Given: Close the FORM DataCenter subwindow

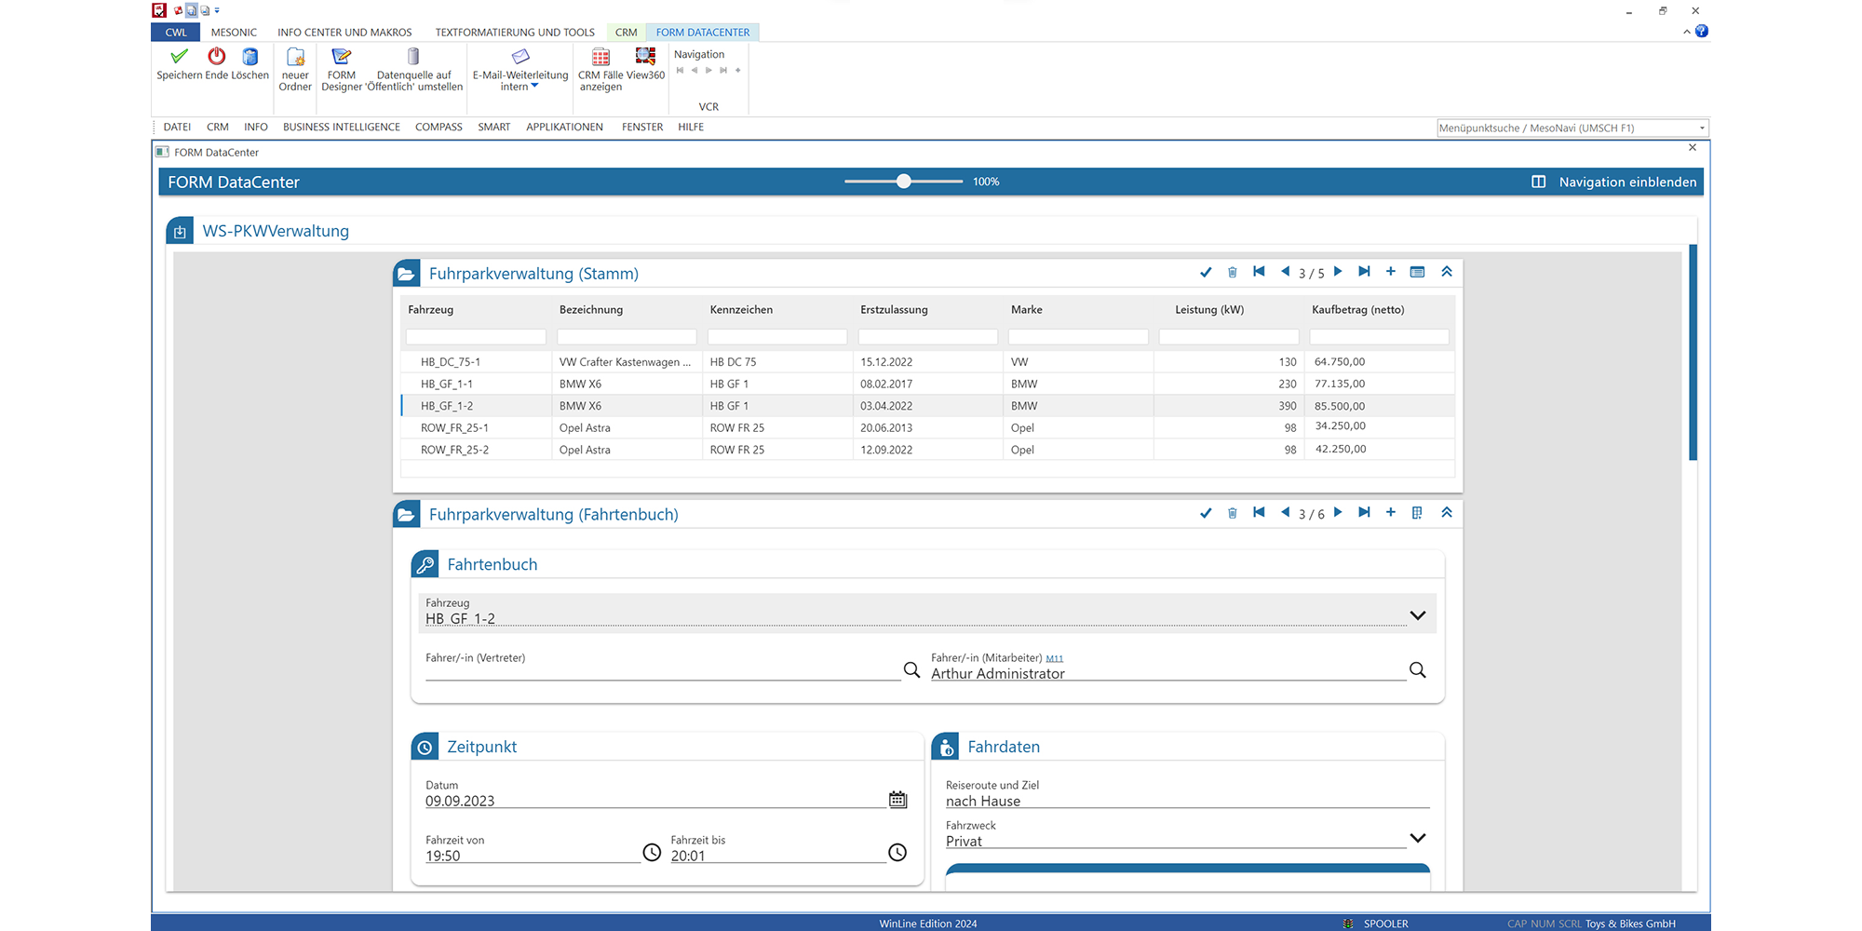Looking at the screenshot, I should pyautogui.click(x=1693, y=147).
